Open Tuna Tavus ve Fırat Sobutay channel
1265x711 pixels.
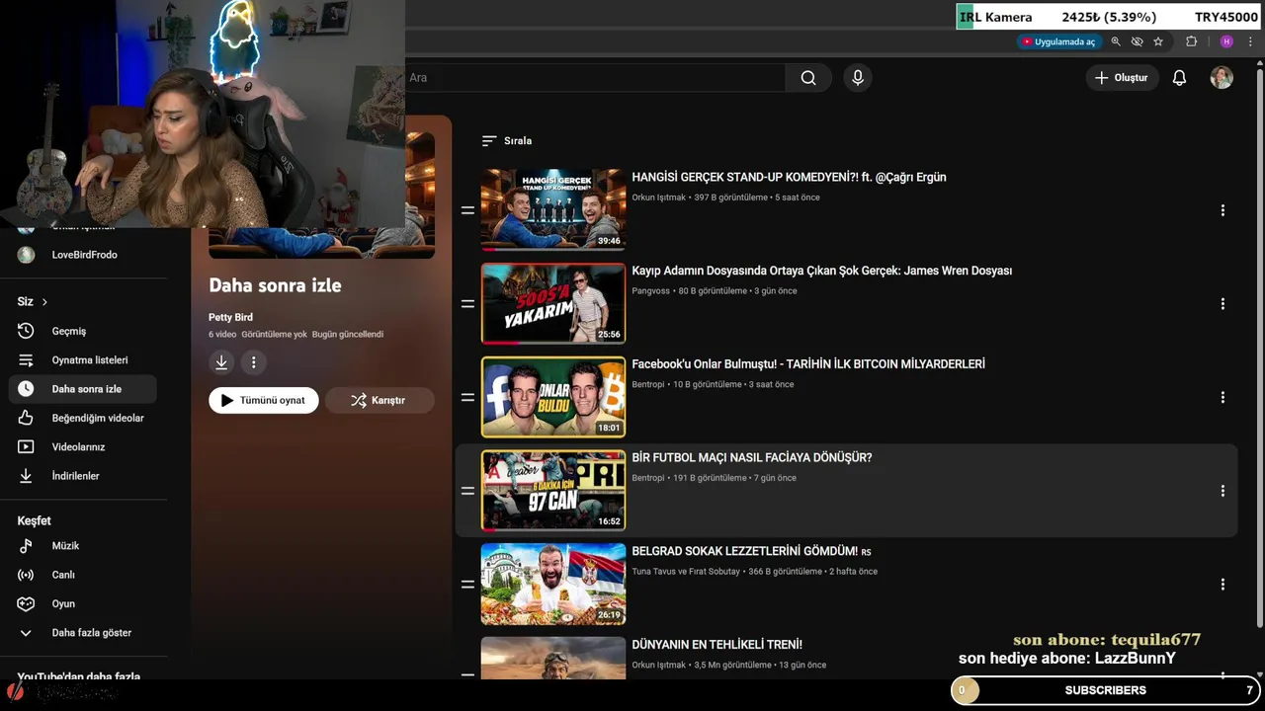coord(686,572)
